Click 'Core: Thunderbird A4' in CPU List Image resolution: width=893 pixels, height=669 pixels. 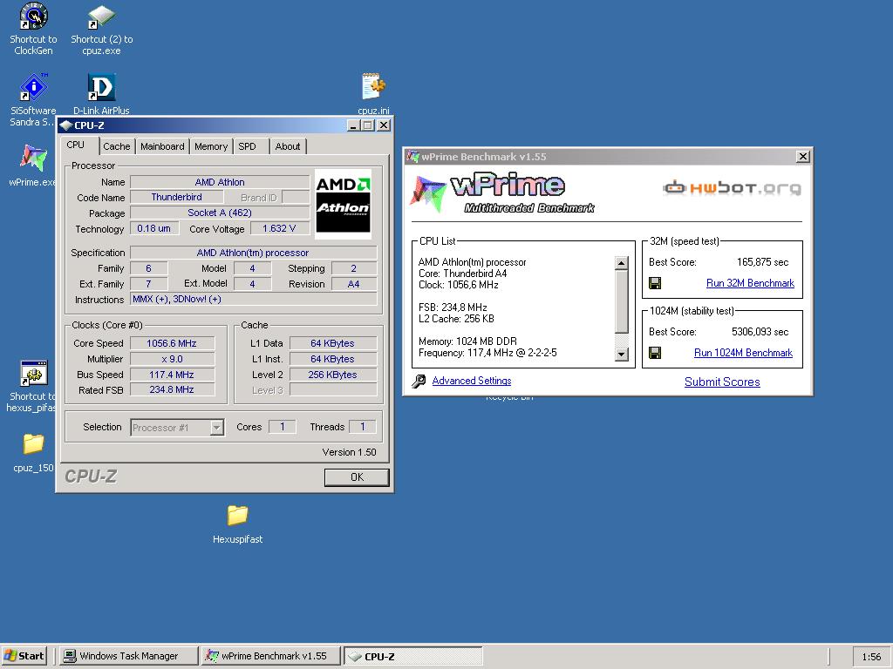[x=462, y=274]
